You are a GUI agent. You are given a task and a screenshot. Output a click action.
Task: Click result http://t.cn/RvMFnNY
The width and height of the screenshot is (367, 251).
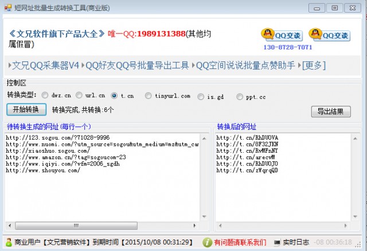[x=247, y=150]
